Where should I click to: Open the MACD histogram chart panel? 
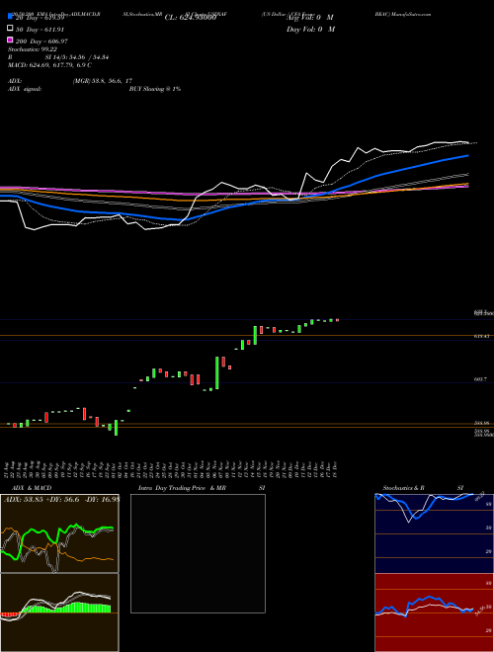59,612
